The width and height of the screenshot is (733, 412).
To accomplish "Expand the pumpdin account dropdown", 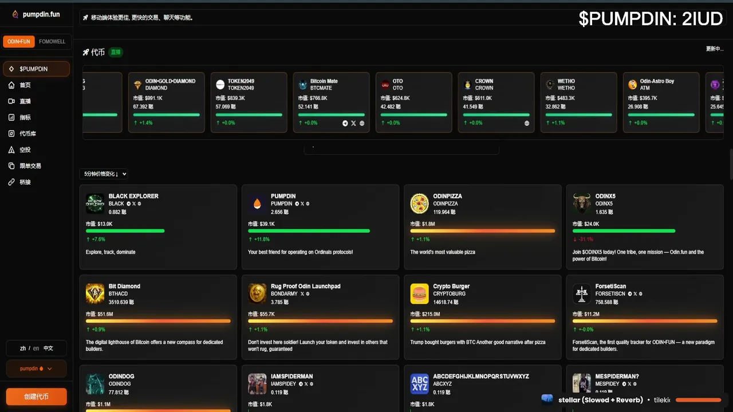I will point(36,369).
